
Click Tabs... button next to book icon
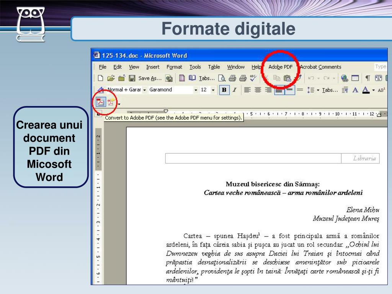(207, 78)
